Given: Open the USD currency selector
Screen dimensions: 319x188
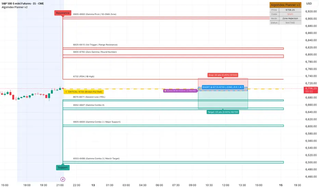Looking at the screenshot, I should [x=309, y=3].
